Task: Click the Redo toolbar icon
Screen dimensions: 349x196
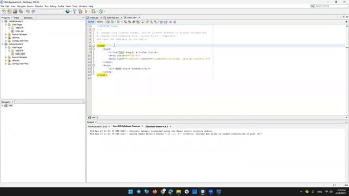Action: 33,11
